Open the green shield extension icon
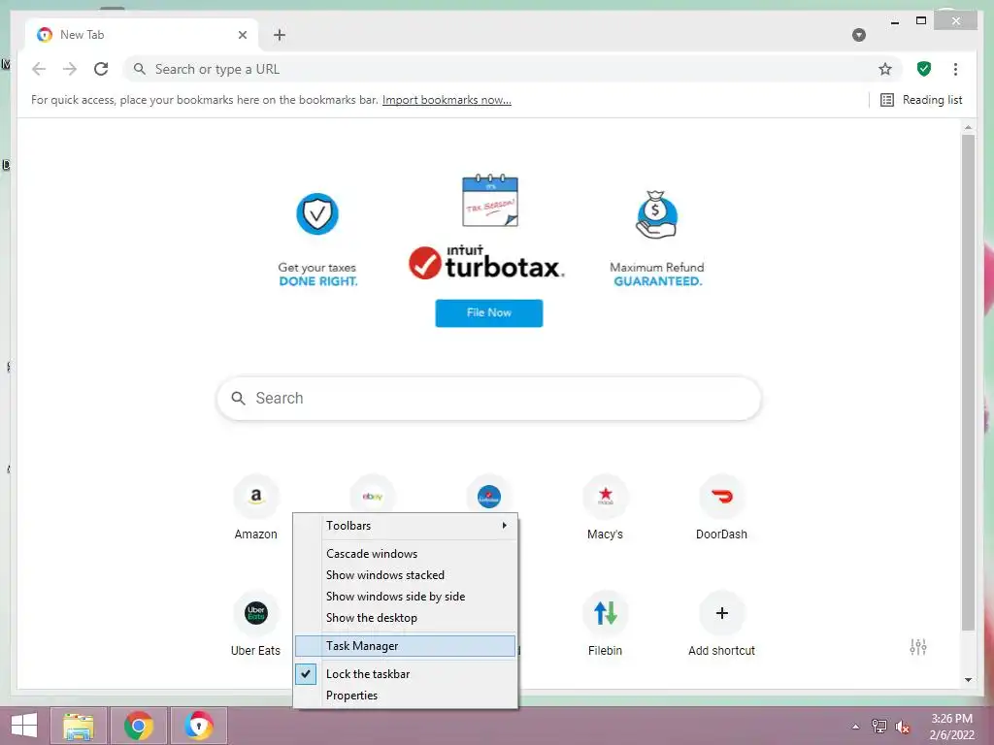 tap(924, 69)
